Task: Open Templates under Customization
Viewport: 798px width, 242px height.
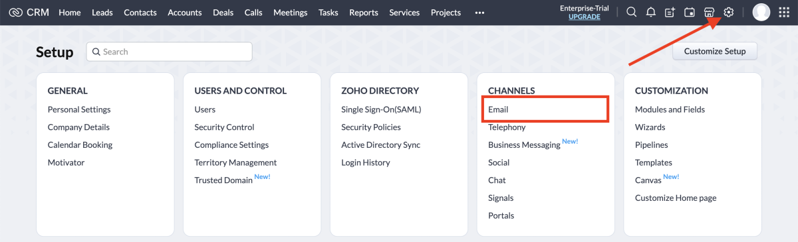Action: 654,162
